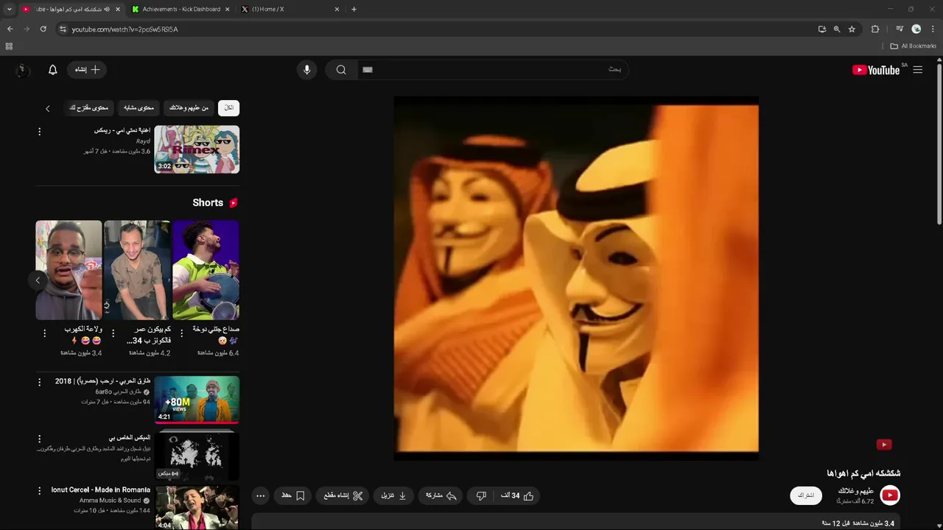Open options for طارق الحربي ارحب video
Viewport: 943px width, 530px height.
[40, 382]
